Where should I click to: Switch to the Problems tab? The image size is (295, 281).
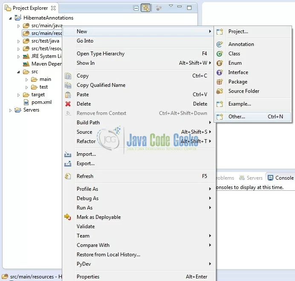225,178
